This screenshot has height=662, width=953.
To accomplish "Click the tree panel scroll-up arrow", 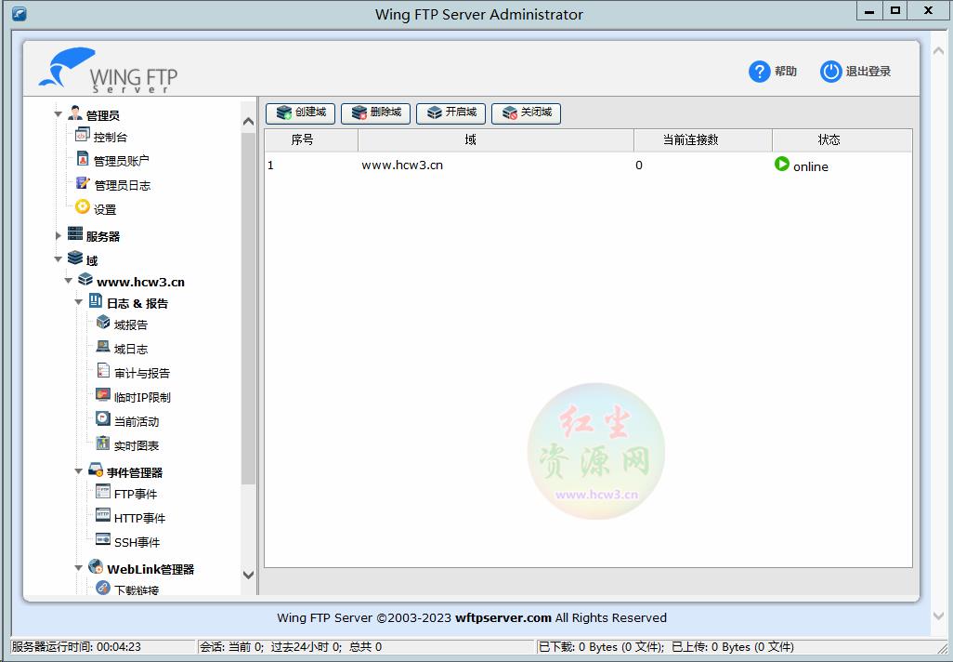I will coord(248,121).
